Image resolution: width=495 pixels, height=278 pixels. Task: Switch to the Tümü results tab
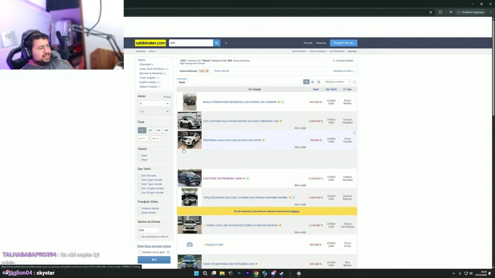[182, 82]
